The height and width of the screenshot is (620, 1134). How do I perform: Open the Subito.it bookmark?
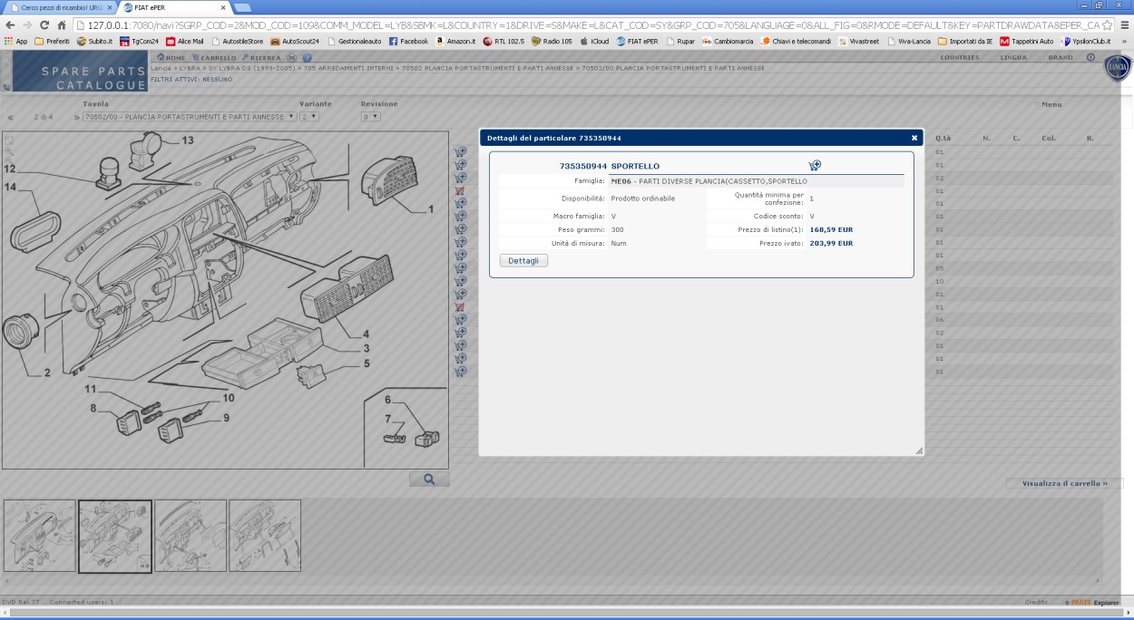click(94, 41)
